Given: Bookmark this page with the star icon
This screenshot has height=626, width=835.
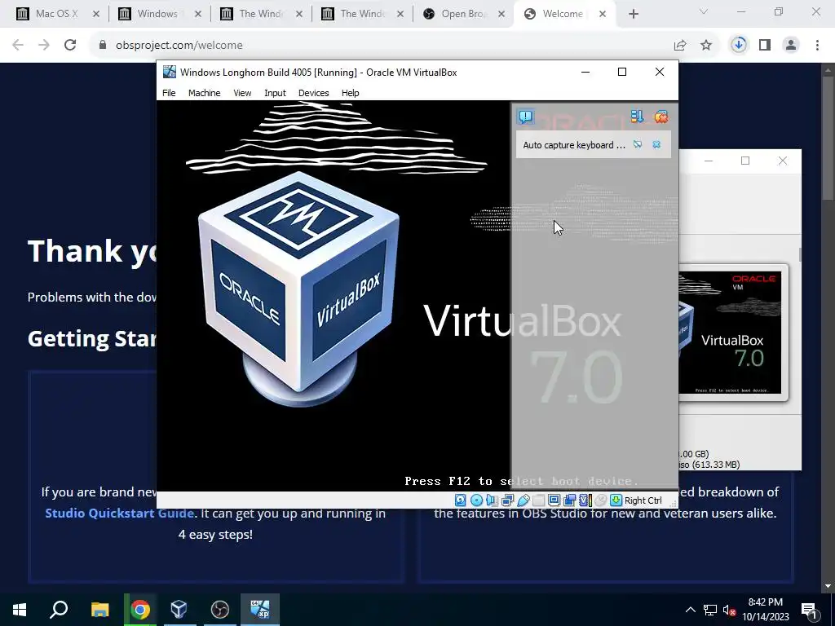Looking at the screenshot, I should [x=706, y=46].
